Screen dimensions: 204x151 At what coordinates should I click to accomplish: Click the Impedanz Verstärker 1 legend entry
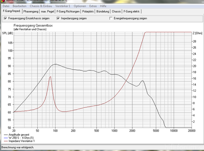pos(21,141)
